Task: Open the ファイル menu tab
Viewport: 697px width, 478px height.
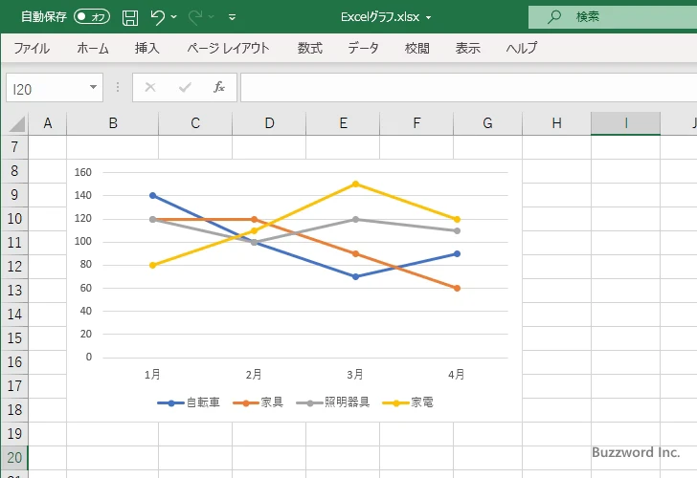Action: (x=32, y=48)
